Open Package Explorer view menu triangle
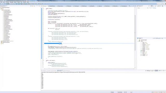 pos(36,6)
